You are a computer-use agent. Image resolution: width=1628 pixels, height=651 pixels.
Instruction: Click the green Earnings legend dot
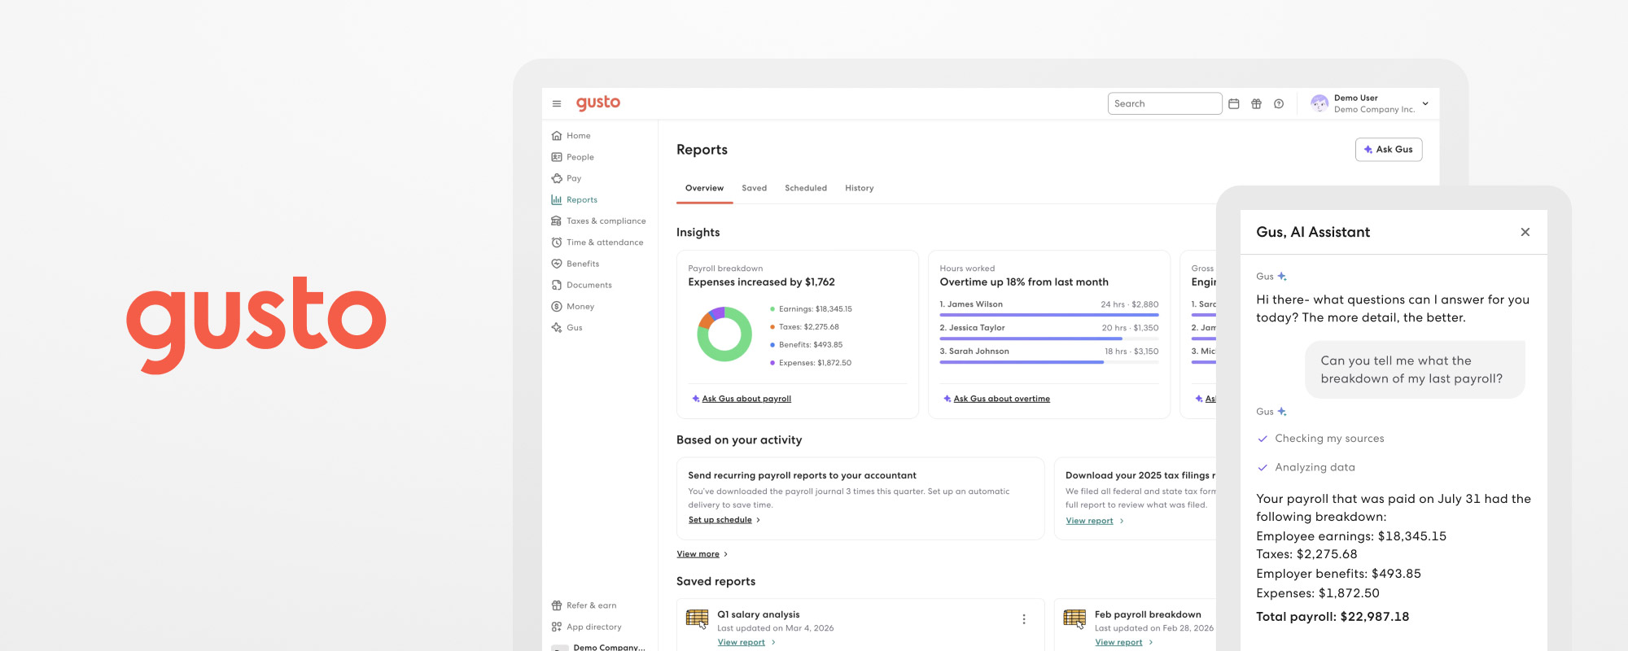click(772, 309)
